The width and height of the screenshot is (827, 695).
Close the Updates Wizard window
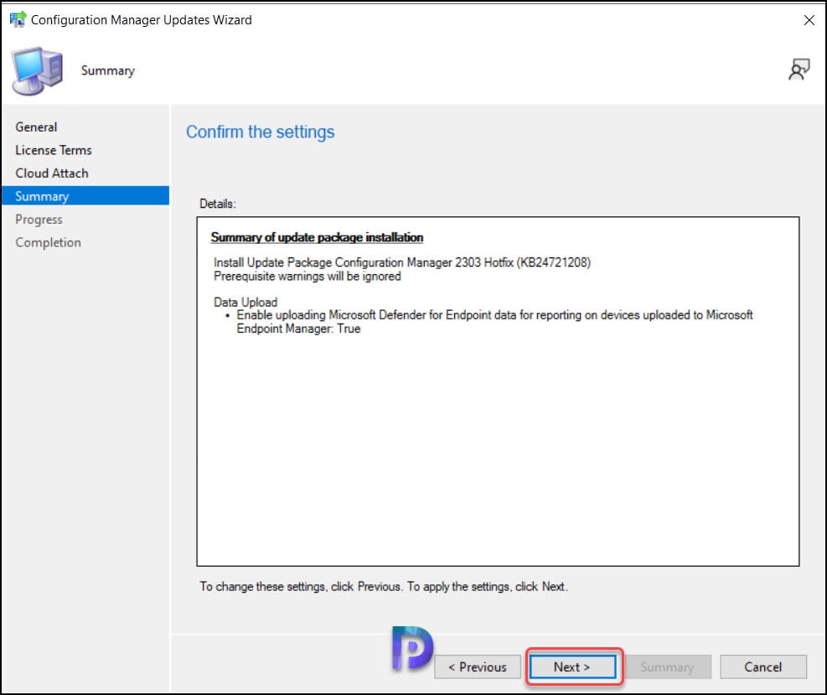point(809,20)
